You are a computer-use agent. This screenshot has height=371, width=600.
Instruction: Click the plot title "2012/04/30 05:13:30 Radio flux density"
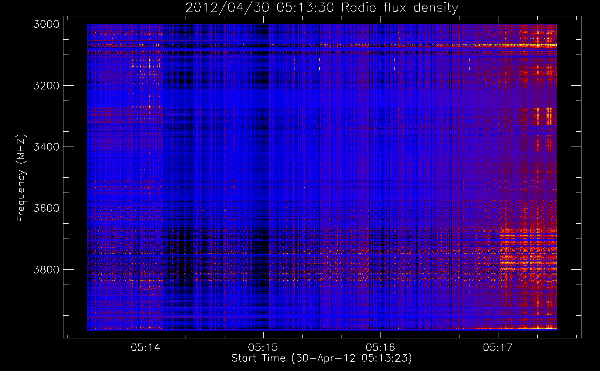coord(322,8)
